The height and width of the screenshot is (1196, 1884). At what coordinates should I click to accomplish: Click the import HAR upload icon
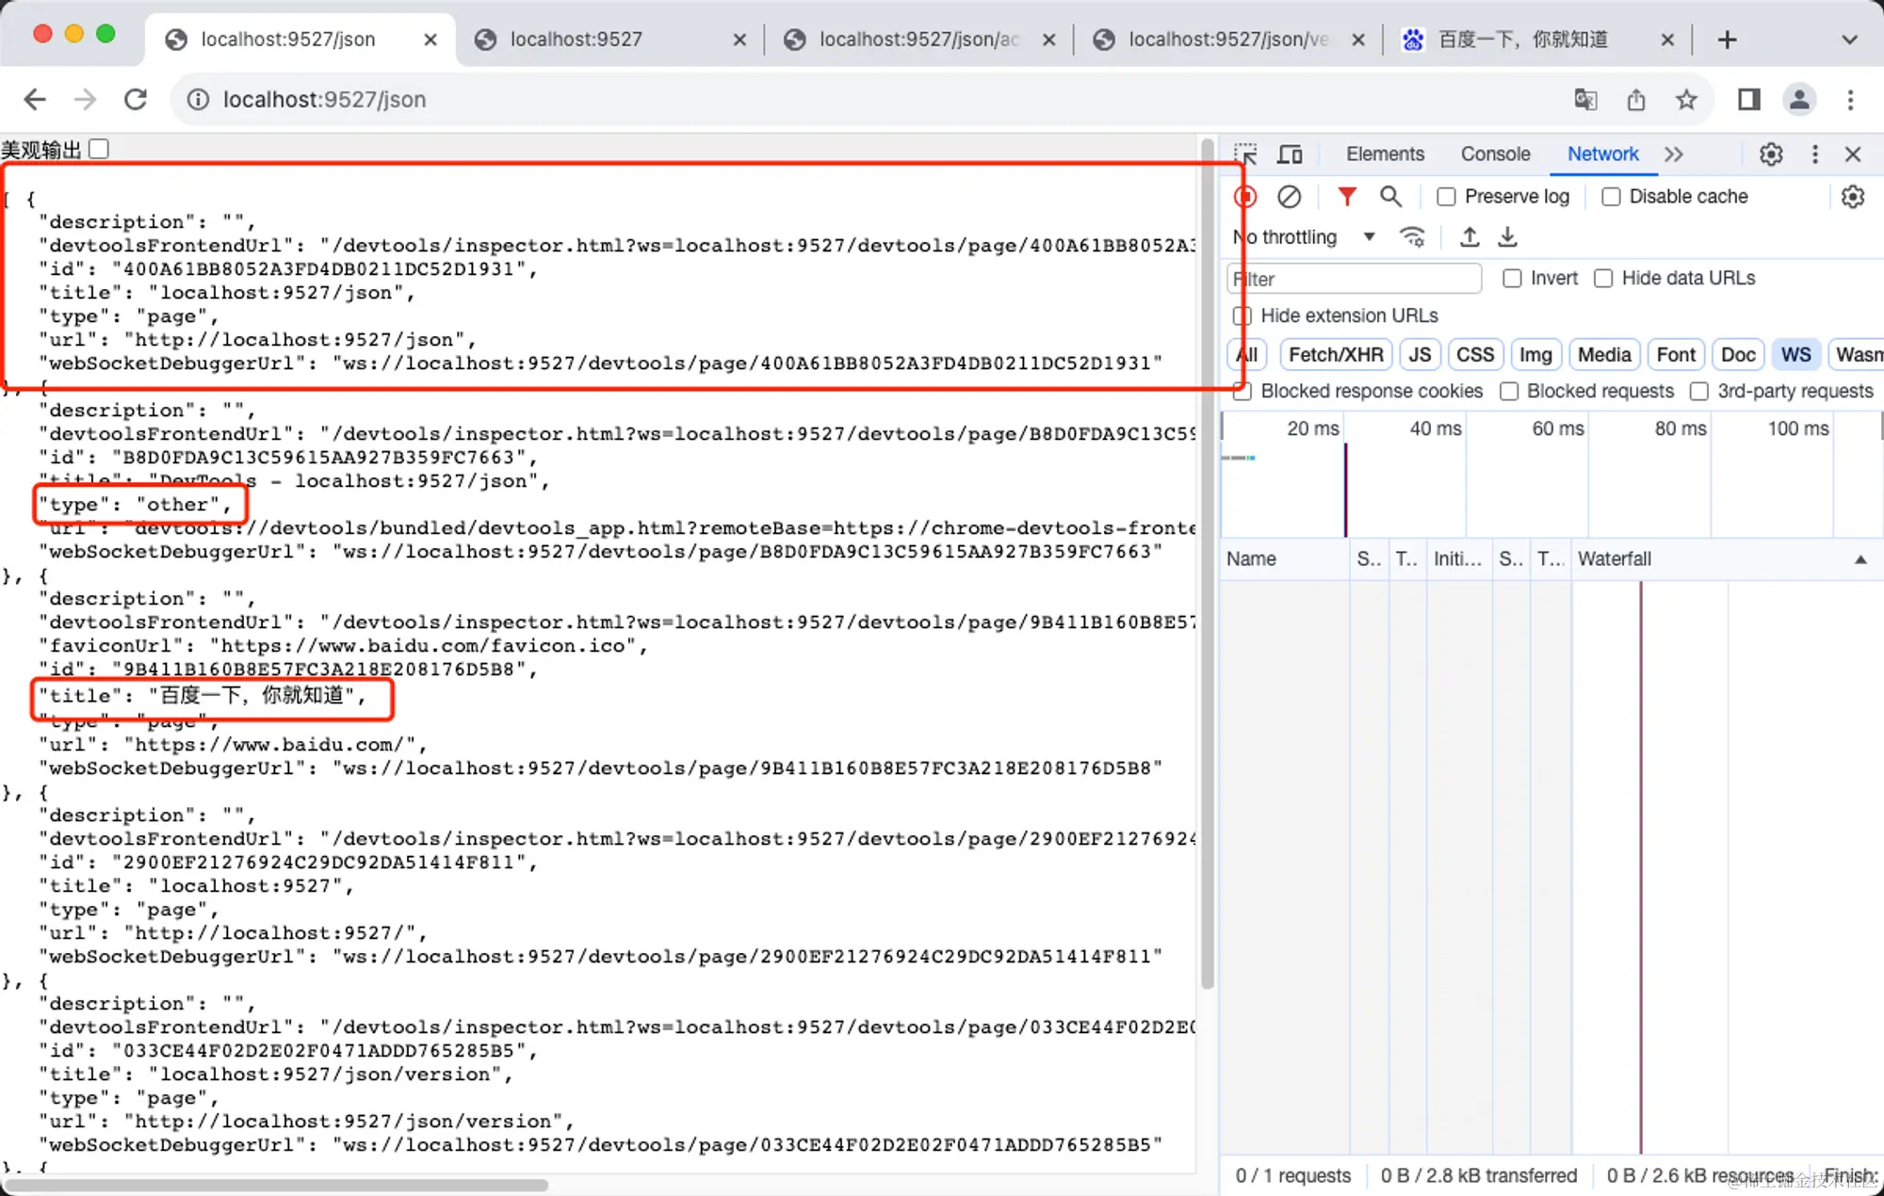(1470, 237)
